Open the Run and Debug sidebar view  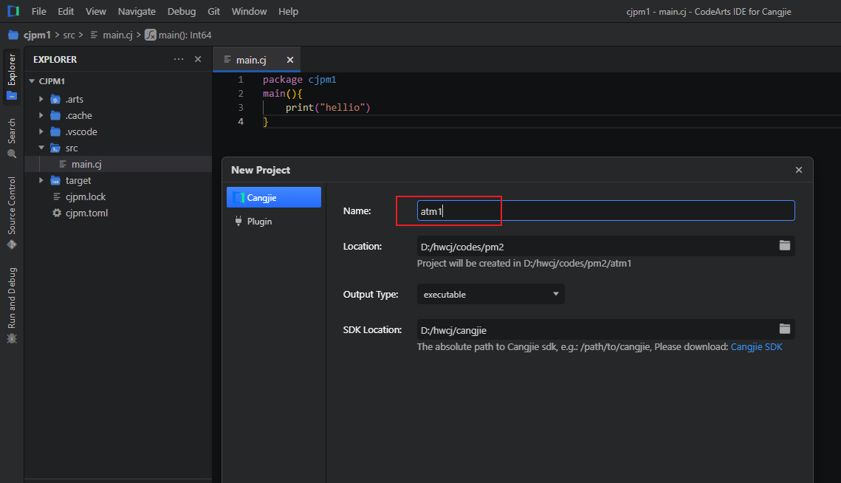(12, 305)
